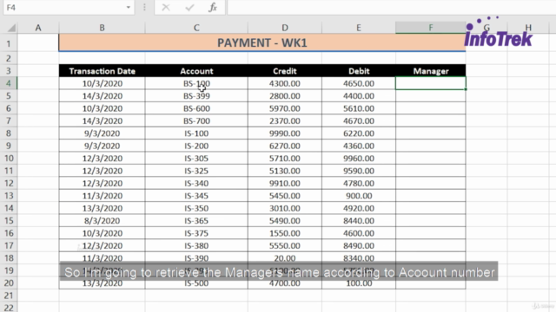Click the Credit header cell
This screenshot has width=556, height=312.
coord(285,71)
